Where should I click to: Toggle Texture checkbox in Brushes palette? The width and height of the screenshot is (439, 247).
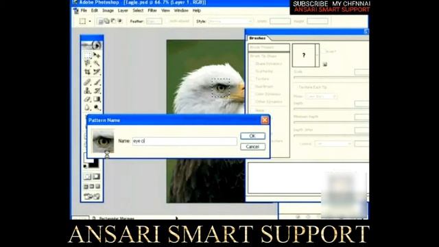pos(252,79)
